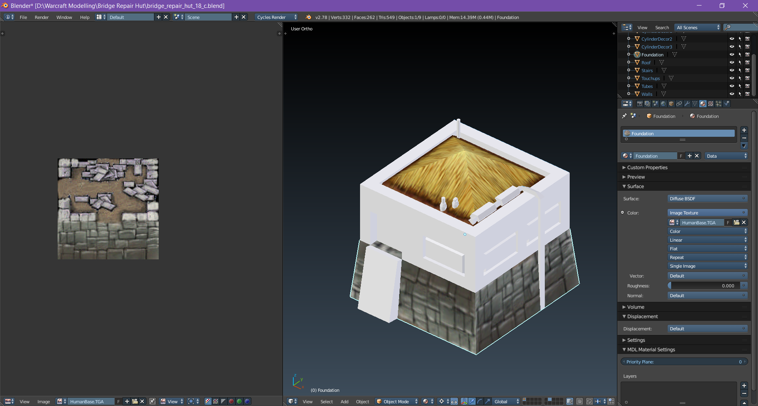Toggle red channel display in image editor
This screenshot has height=406, width=758.
(231, 401)
